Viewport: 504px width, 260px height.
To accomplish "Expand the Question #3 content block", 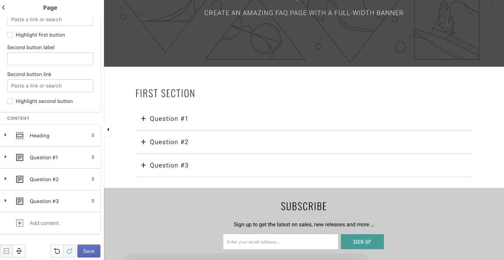I will pos(5,201).
